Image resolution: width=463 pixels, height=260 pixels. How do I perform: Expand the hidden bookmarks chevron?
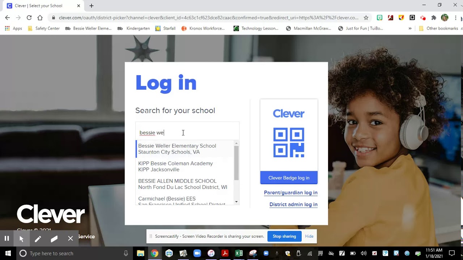click(x=410, y=28)
